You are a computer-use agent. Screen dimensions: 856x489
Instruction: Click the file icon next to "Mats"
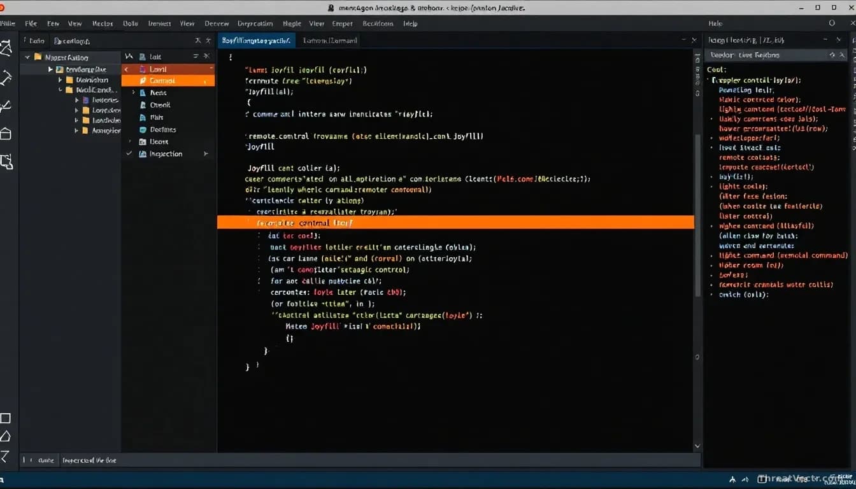[x=143, y=117]
